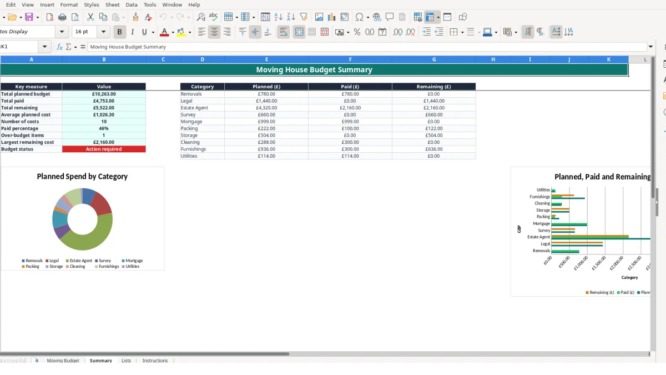This screenshot has height=375, width=666.
Task: Toggle Bold formatting
Action: click(119, 32)
